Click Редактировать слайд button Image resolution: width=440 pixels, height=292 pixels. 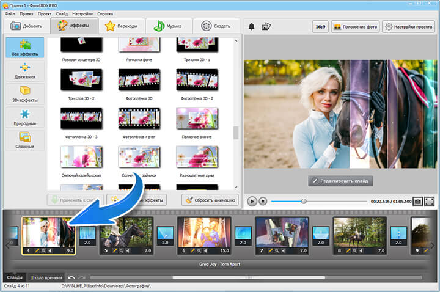340,181
